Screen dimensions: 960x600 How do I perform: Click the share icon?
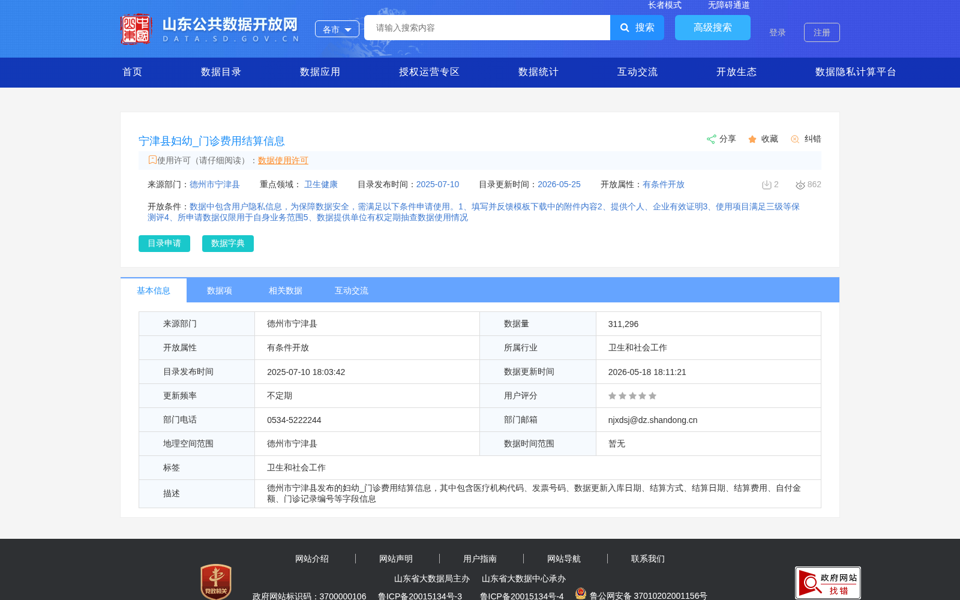(x=711, y=139)
